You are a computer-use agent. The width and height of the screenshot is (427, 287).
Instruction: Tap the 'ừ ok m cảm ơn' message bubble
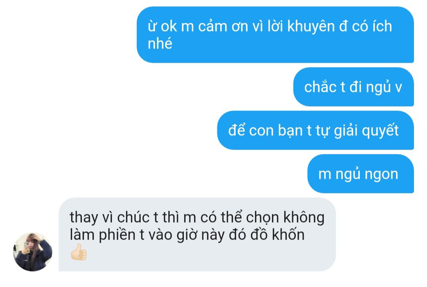point(275,35)
